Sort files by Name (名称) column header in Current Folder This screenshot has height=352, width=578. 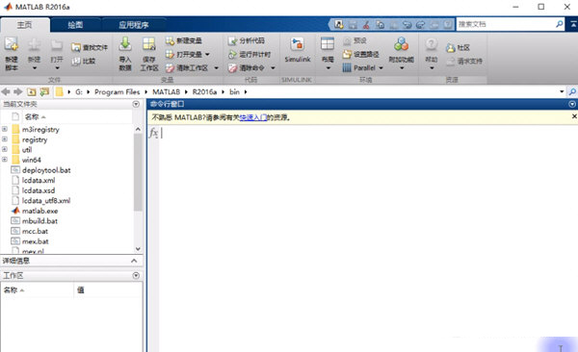[x=35, y=116]
